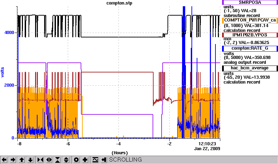Click the 12:10:23 timestamp label
This screenshot has width=278, height=164.
[x=207, y=144]
